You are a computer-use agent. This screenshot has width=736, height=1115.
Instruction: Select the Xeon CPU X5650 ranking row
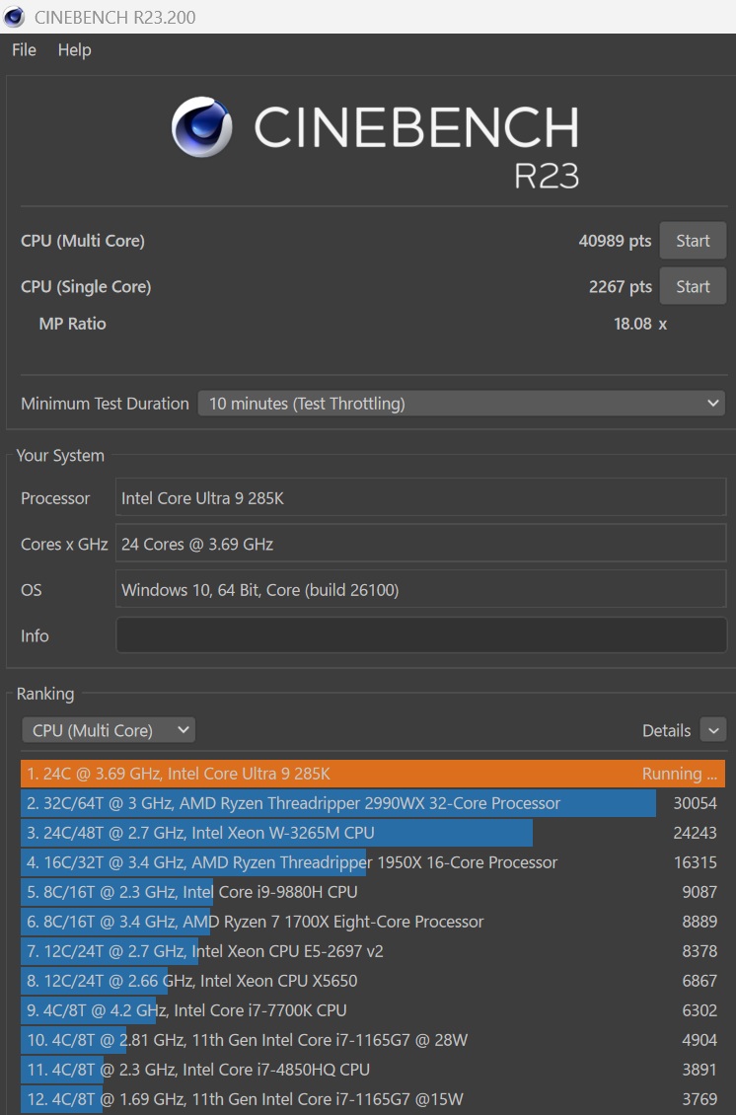[373, 981]
